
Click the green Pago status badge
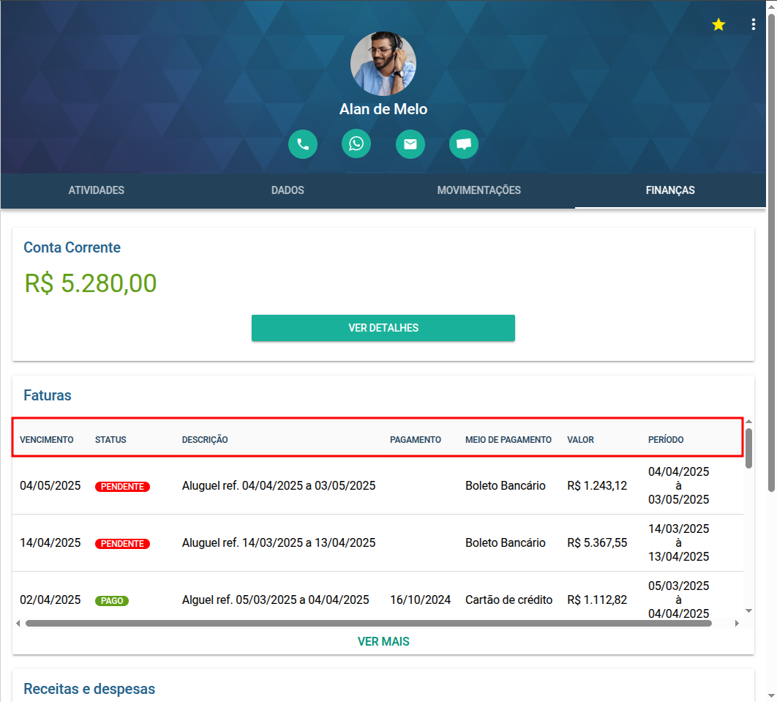tap(112, 600)
